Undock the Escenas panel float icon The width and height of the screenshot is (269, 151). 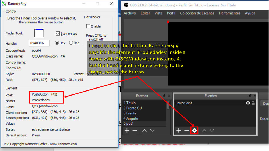tap(164, 96)
